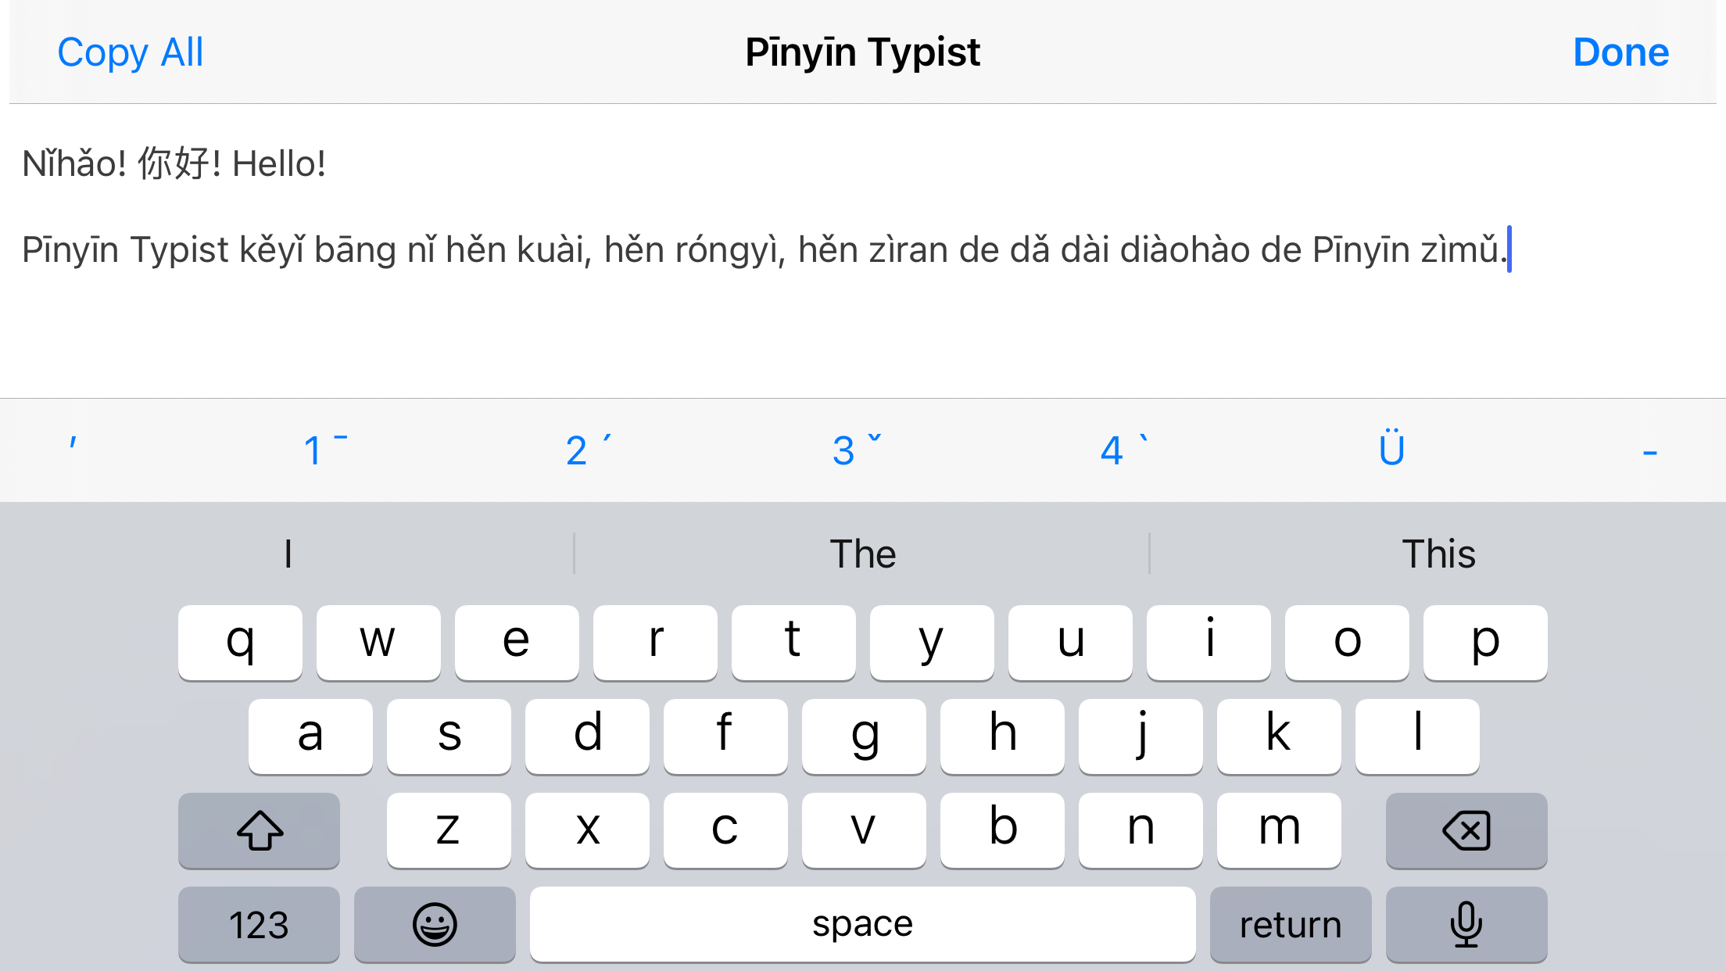
Task: Start dictation with the microphone key
Action: (1466, 924)
